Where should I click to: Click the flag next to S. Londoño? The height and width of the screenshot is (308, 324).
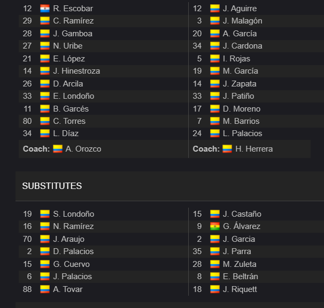click(x=45, y=214)
